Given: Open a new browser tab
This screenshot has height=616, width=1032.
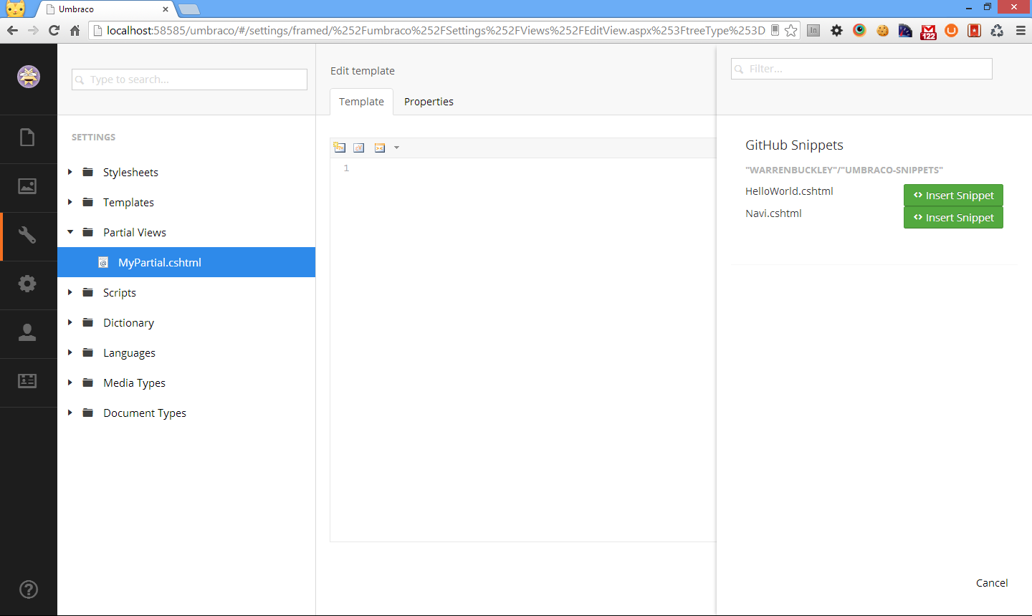Looking at the screenshot, I should point(188,9).
